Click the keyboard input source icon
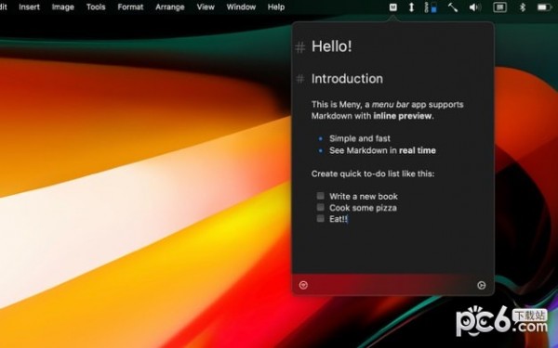 [x=499, y=7]
